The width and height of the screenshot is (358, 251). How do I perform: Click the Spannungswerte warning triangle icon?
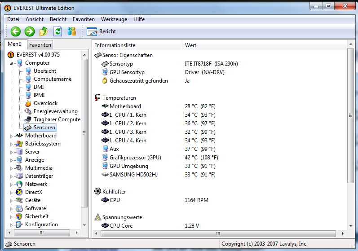point(98,217)
